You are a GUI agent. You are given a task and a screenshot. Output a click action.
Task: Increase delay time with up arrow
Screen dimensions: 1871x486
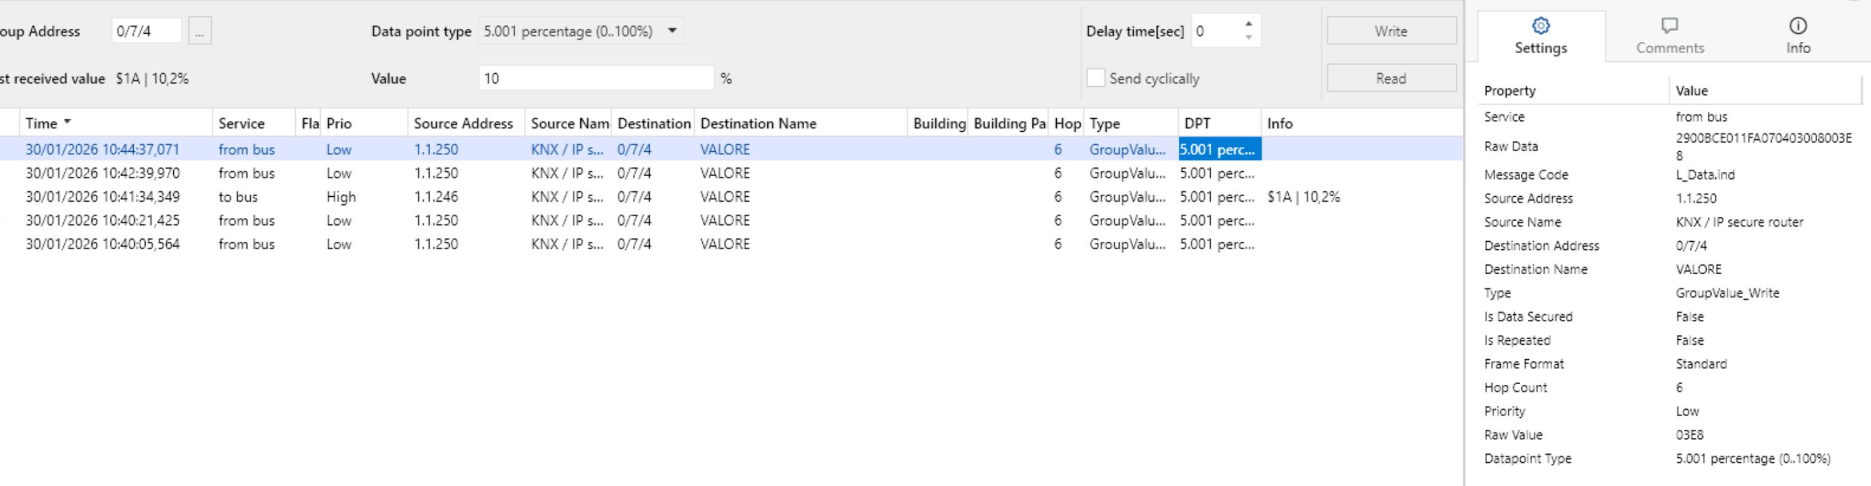click(x=1249, y=24)
